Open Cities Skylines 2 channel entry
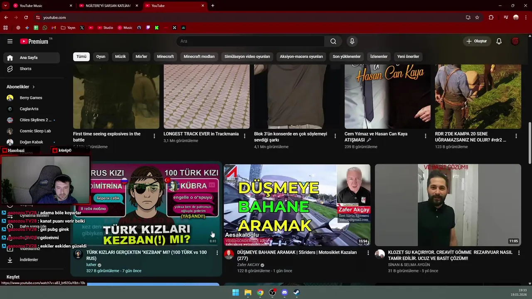 [x=32, y=120]
